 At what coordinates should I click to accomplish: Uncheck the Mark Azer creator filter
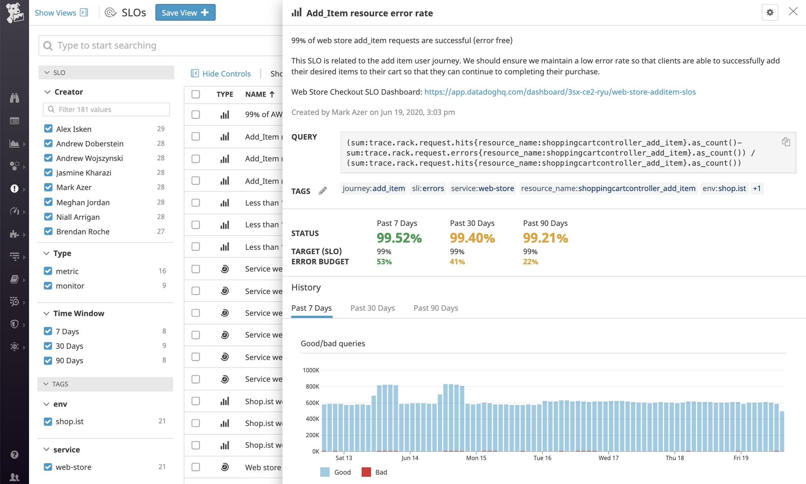pos(49,187)
